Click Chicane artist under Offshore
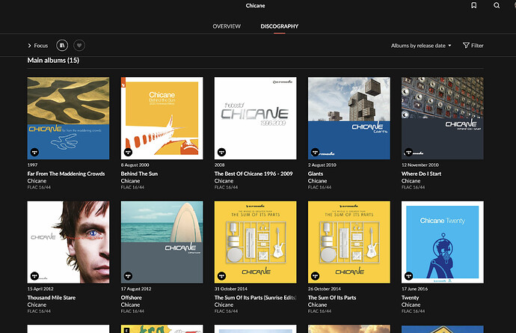Screen dimensions: 516x333 [x=130, y=305]
